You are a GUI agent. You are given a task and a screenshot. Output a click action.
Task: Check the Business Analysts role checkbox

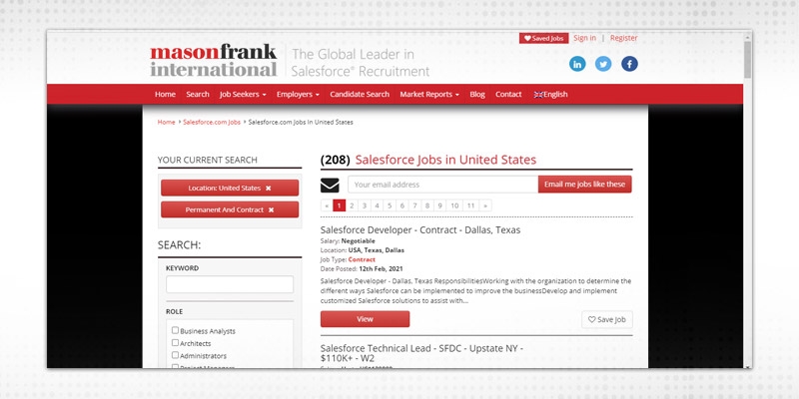176,330
